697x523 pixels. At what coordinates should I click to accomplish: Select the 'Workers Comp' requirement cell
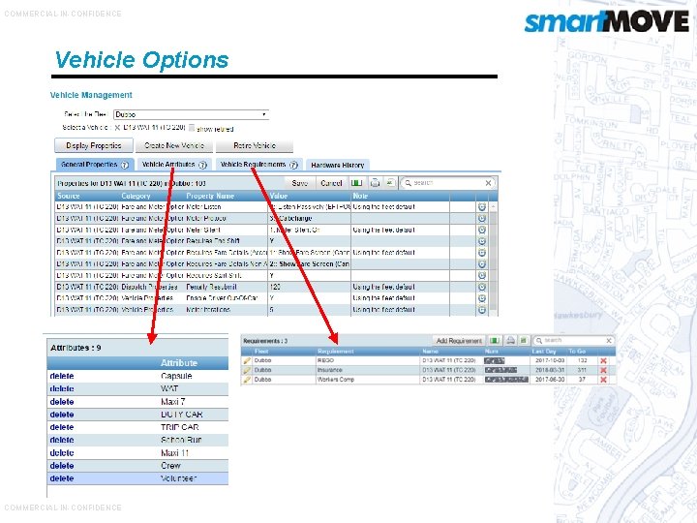click(369, 380)
